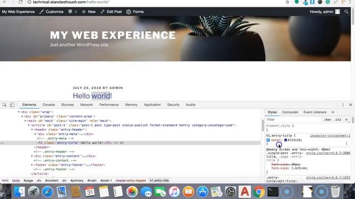Open the Event Listeners tab
Image resolution: width=355 pixels, height=199 pixels.
315,112
